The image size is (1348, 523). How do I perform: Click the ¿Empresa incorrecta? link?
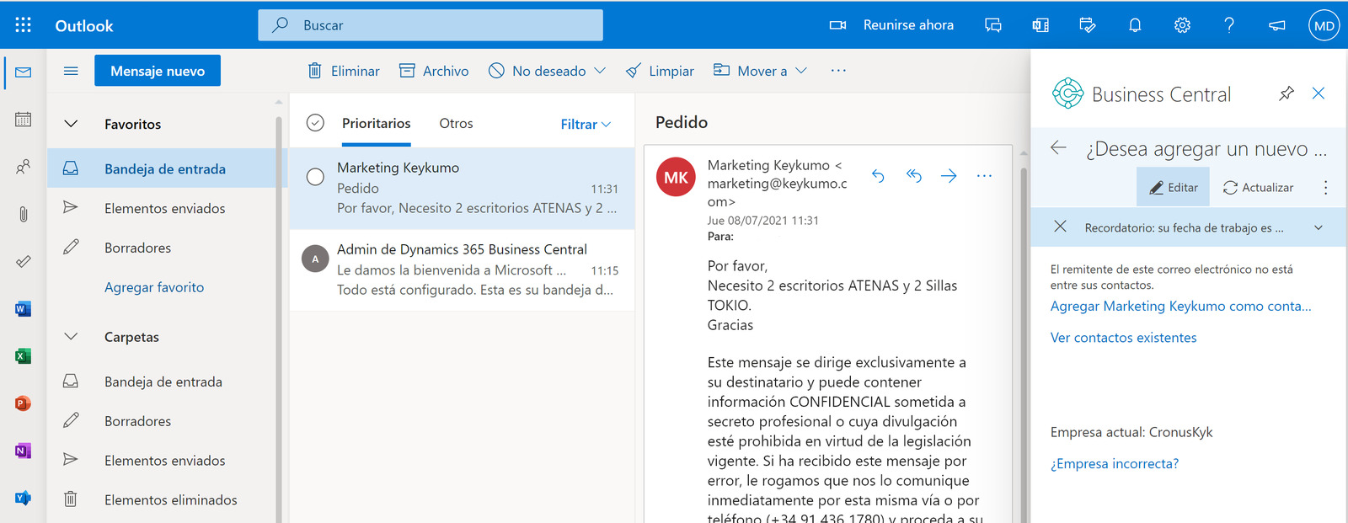(1114, 464)
